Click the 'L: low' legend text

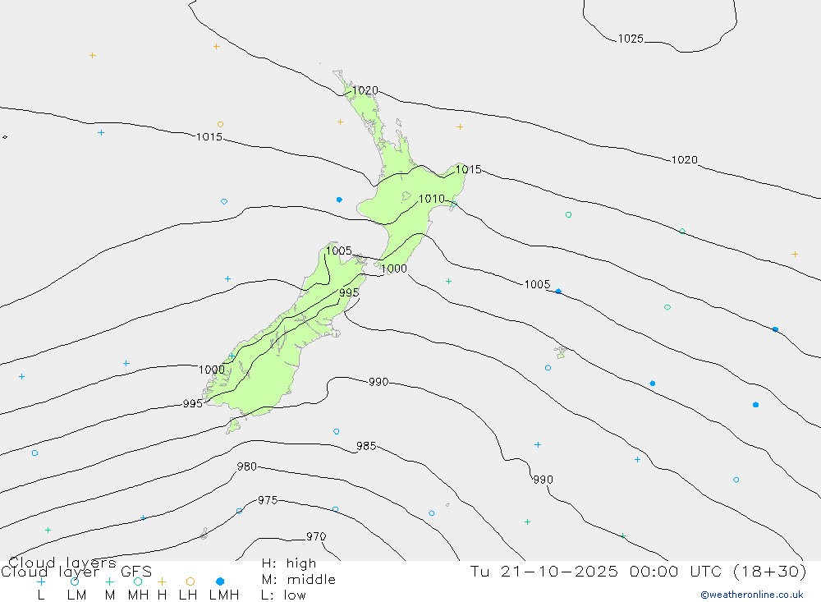click(283, 595)
